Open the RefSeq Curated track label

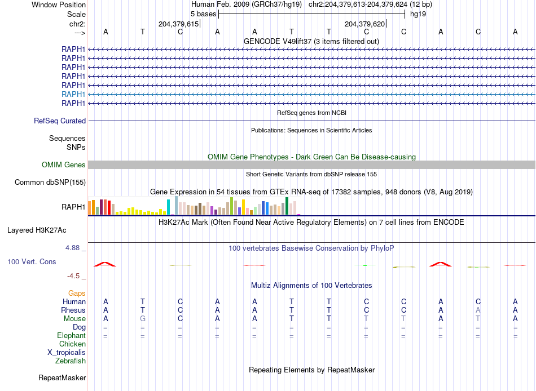pyautogui.click(x=60, y=121)
